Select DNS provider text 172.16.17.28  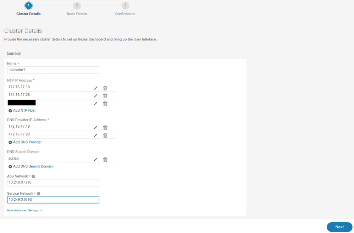[x=19, y=134]
